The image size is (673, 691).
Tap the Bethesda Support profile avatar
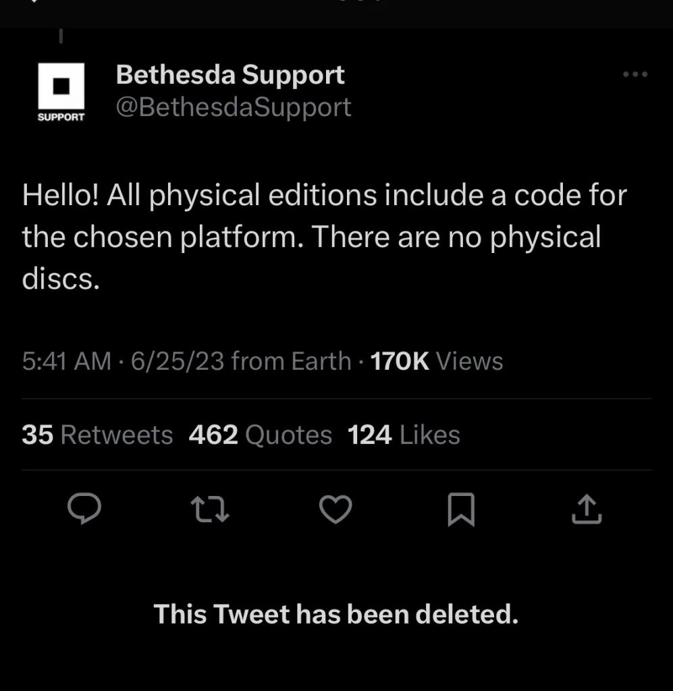tap(61, 86)
